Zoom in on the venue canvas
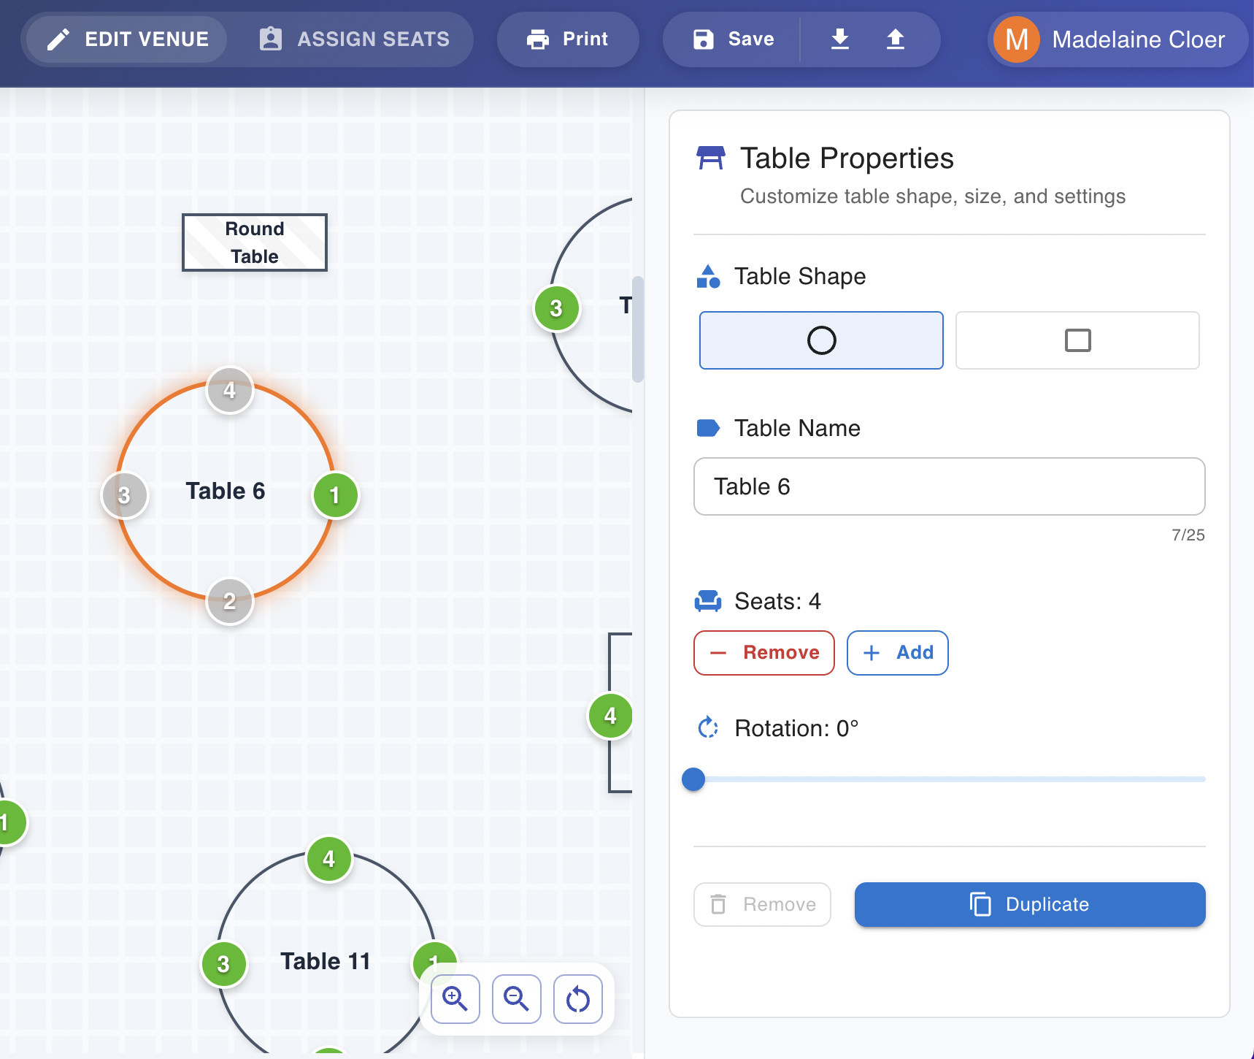1254x1059 pixels. [x=455, y=999]
